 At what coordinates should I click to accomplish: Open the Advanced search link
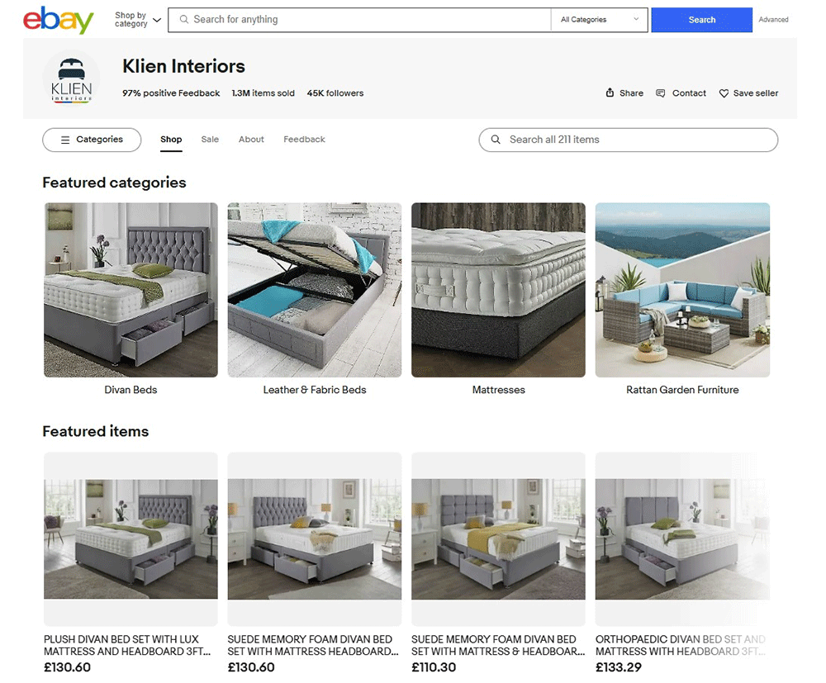[773, 20]
